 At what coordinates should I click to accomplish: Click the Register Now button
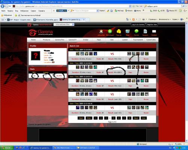[152, 24]
